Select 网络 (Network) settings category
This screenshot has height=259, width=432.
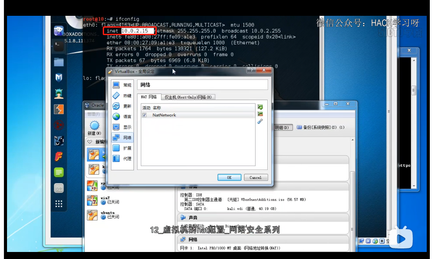[x=122, y=137]
